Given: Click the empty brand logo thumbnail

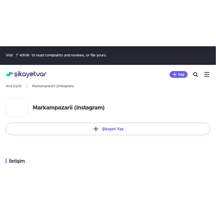Looking at the screenshot, I should tap(17, 108).
